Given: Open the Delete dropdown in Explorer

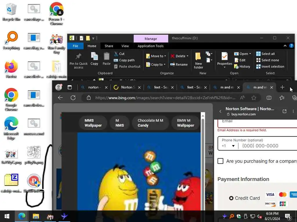Looking at the screenshot, I should [180, 56].
